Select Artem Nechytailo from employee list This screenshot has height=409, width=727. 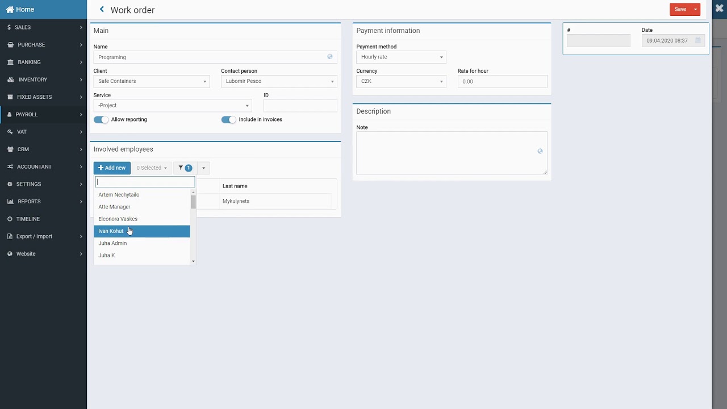click(142, 195)
